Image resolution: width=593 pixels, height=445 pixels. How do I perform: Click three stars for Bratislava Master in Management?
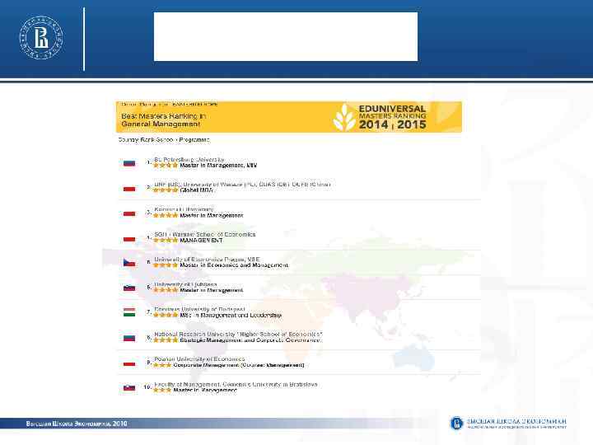tap(162, 390)
